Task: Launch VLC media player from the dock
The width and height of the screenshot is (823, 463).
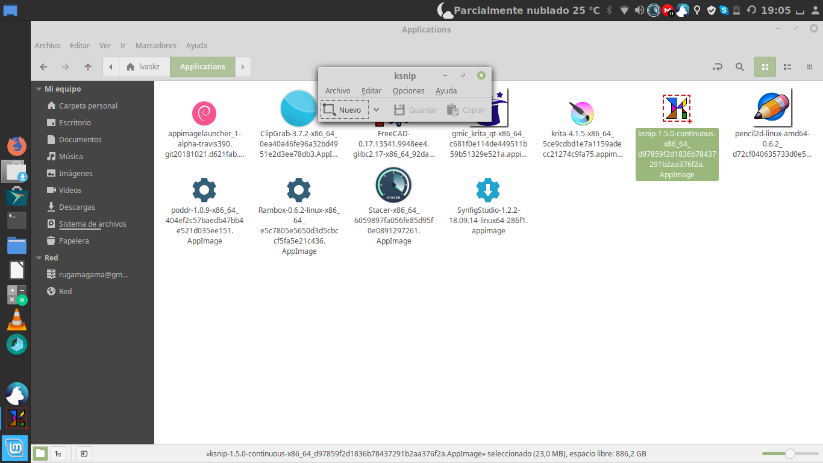Action: point(17,319)
